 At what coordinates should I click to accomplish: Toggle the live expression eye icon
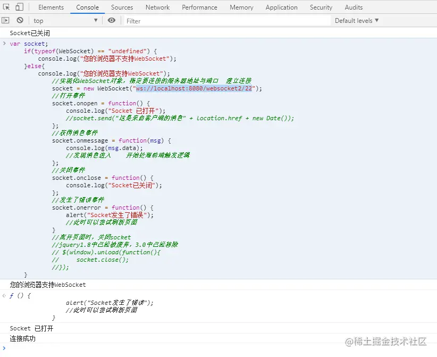(112, 20)
